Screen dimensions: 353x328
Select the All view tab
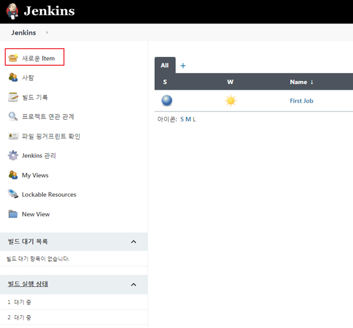(x=165, y=65)
